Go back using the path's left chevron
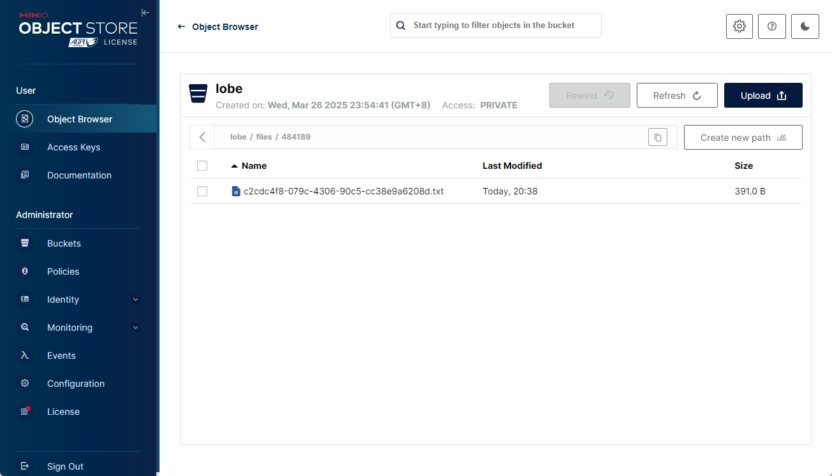This screenshot has height=476, width=832. click(202, 137)
